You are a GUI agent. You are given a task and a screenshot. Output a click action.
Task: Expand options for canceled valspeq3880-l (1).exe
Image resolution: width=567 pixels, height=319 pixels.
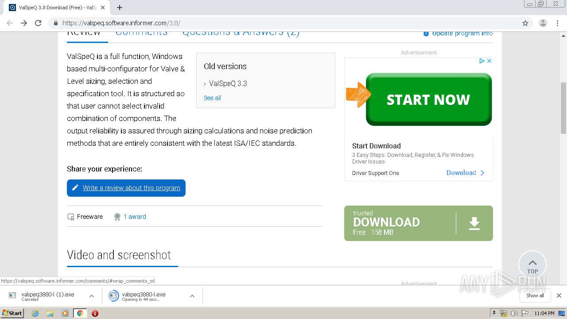[x=92, y=296]
